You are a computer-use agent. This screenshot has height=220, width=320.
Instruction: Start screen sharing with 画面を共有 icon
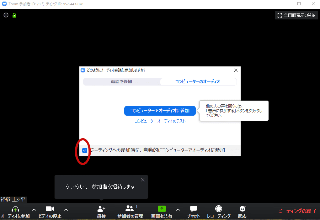162,210
